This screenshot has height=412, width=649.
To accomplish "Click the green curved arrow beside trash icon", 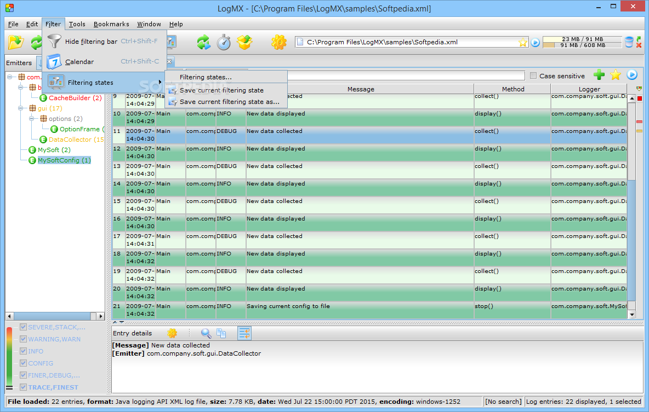I will click(x=639, y=39).
